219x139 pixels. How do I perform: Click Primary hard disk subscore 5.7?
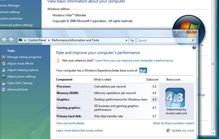pyautogui.click(x=154, y=116)
